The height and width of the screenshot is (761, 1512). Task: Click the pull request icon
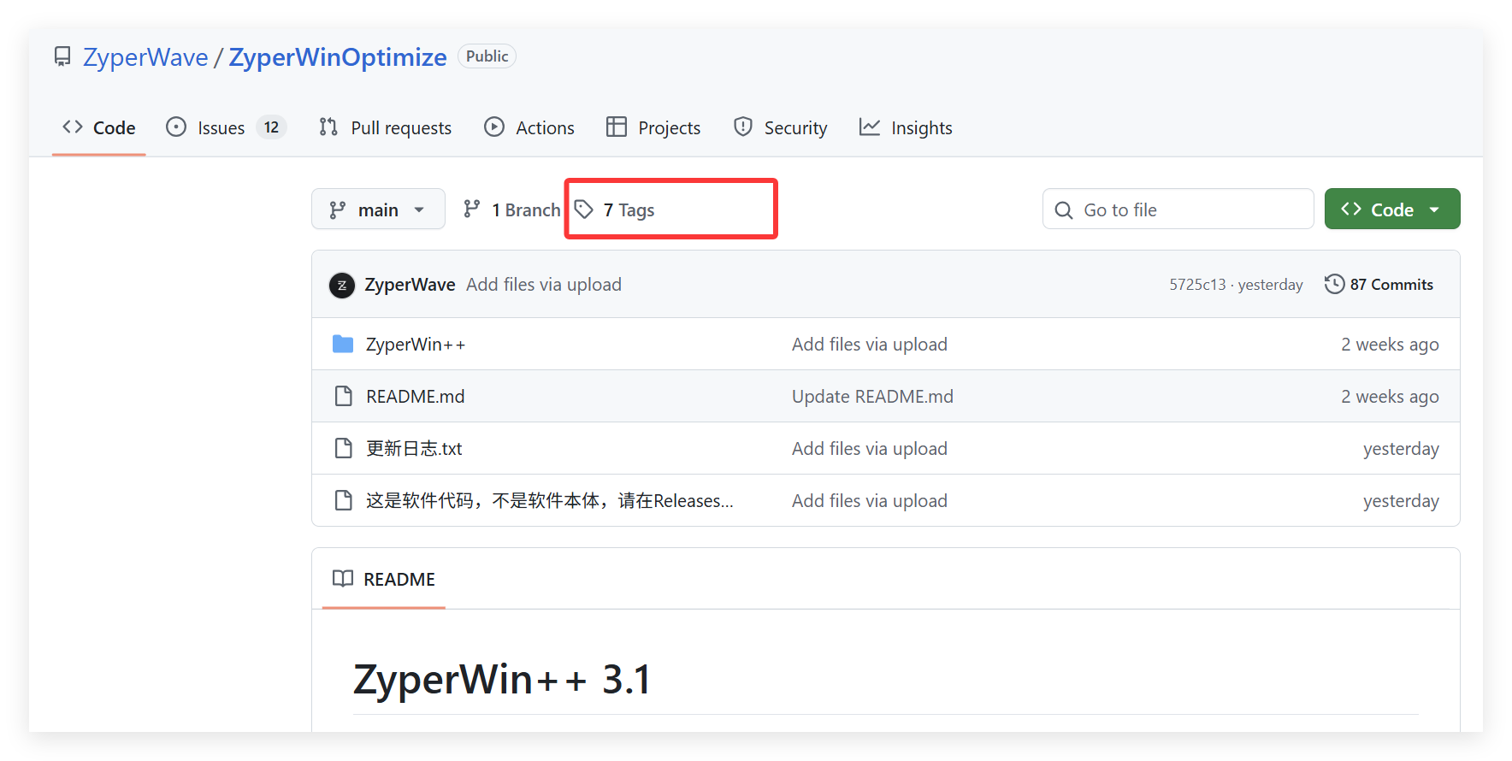(x=328, y=127)
